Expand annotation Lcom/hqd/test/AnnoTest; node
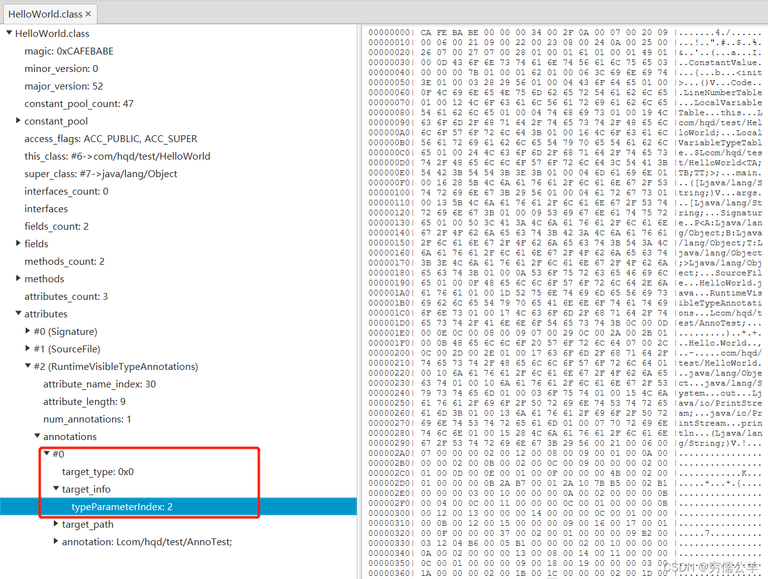This screenshot has width=768, height=579. coord(56,541)
